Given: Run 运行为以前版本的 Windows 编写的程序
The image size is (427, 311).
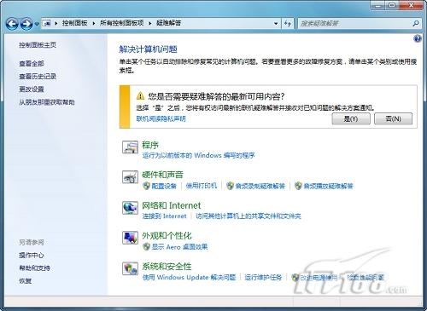Looking at the screenshot, I should (x=198, y=155).
